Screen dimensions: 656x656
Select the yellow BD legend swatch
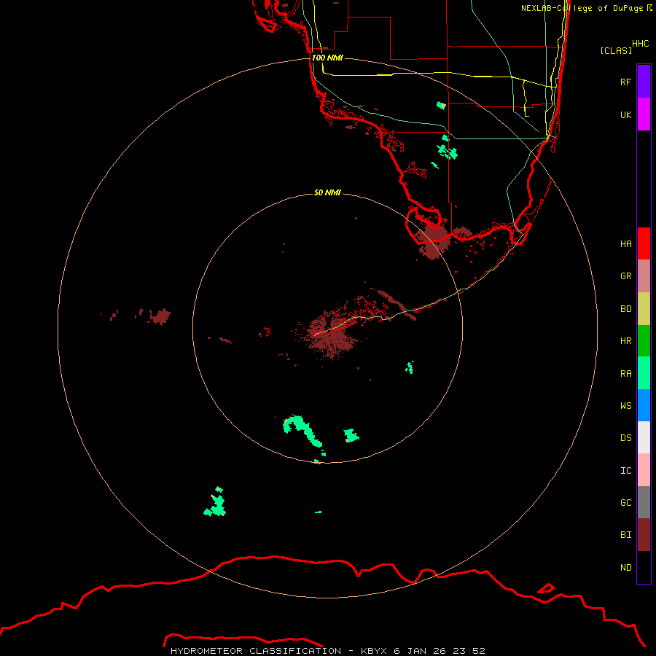pyautogui.click(x=644, y=309)
